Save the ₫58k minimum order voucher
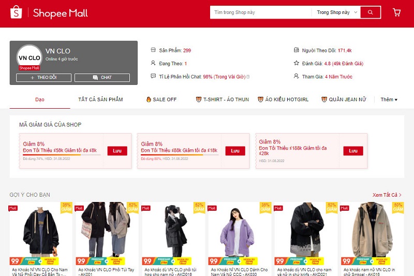This screenshot has width=414, height=276. [117, 151]
